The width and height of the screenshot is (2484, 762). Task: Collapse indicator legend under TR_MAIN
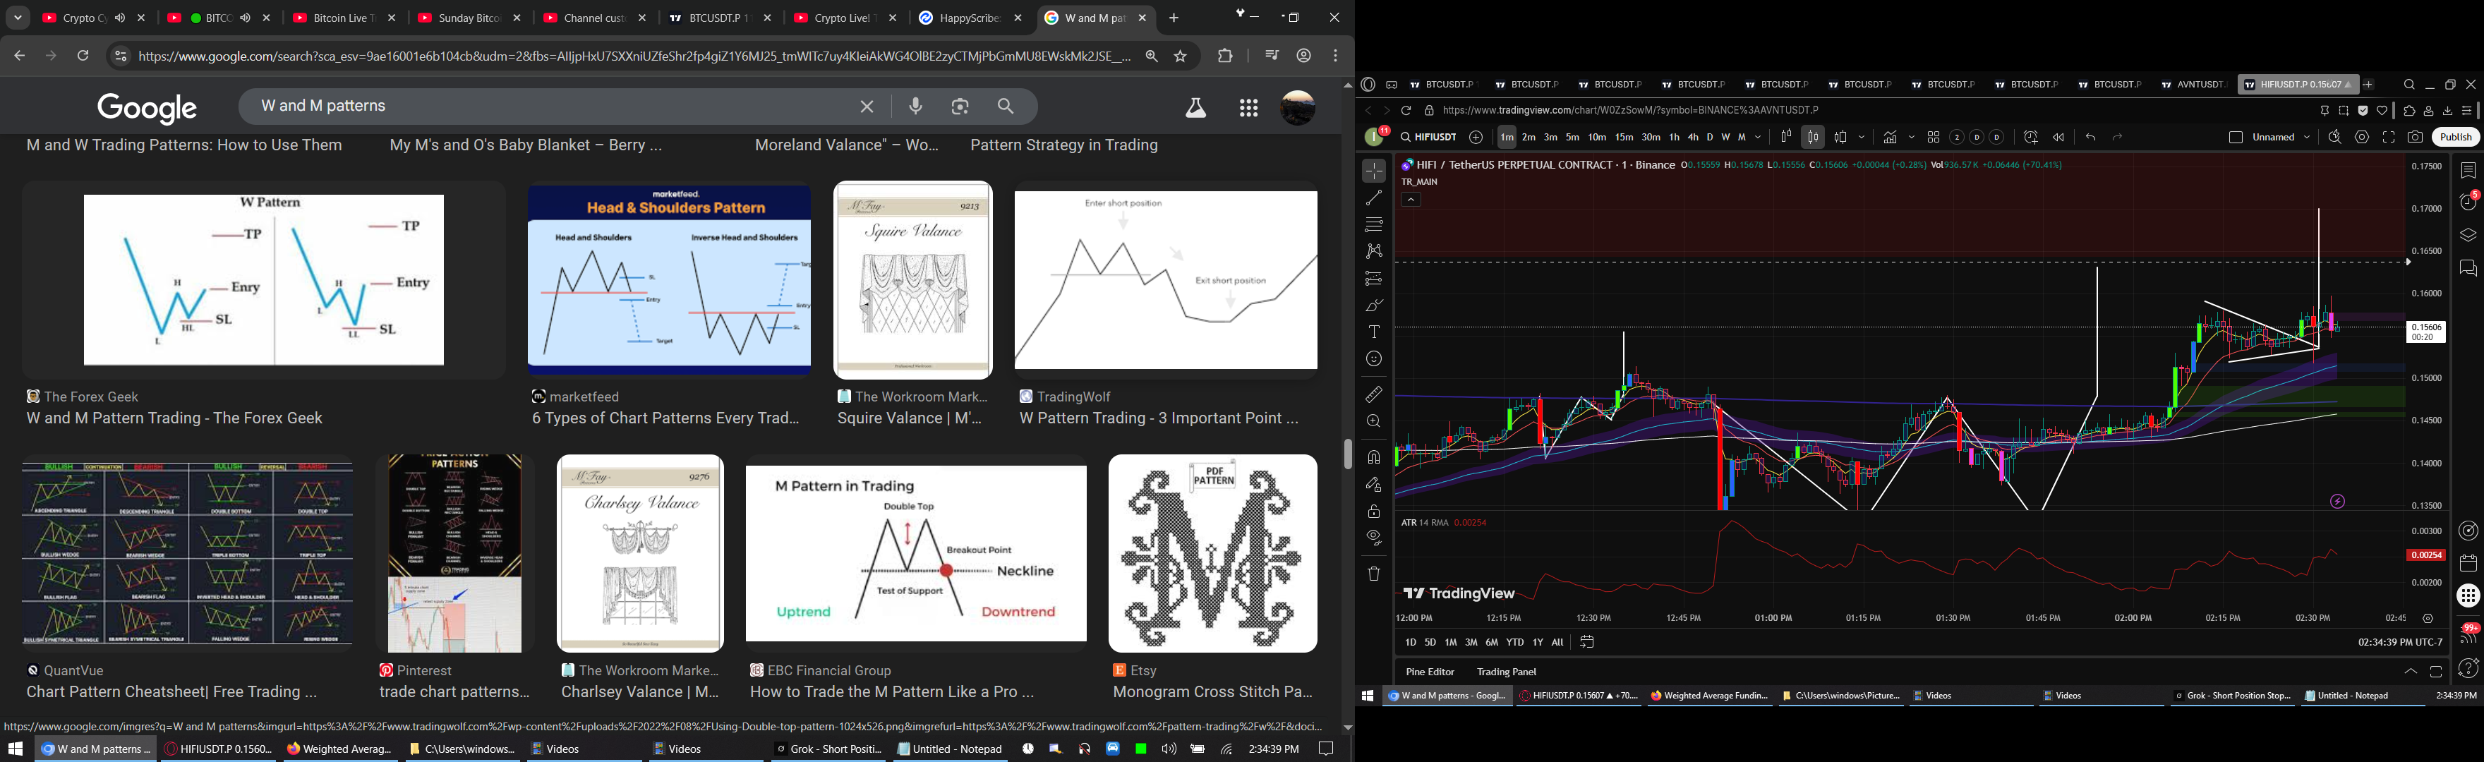pyautogui.click(x=1411, y=200)
